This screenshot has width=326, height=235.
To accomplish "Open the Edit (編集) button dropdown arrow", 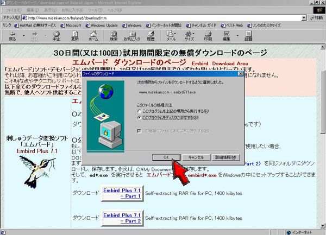I will (237, 36).
